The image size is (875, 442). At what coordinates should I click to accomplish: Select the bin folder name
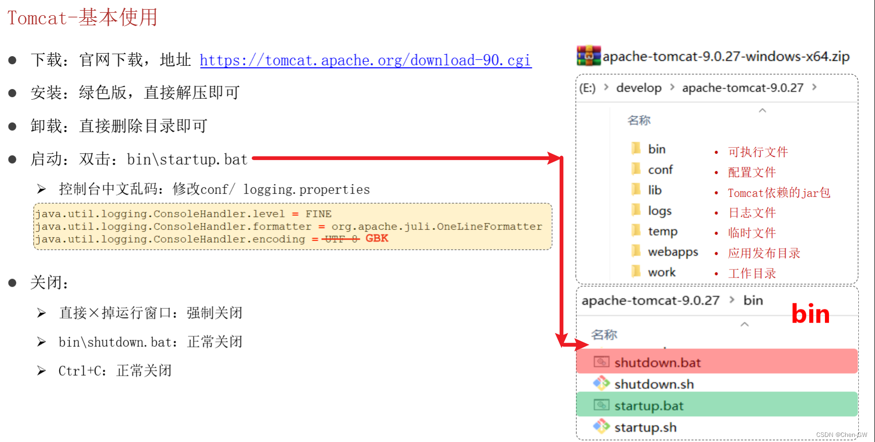657,149
